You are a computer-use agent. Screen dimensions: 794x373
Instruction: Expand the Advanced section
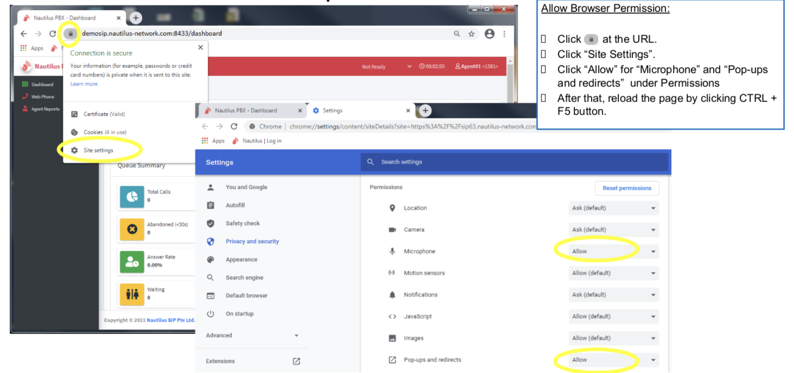click(x=252, y=336)
